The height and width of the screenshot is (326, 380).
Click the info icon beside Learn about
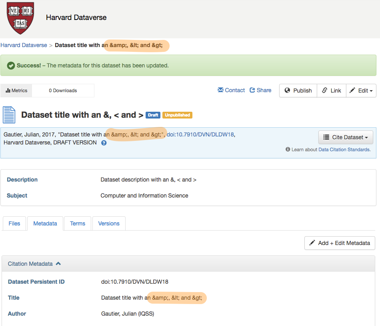[288, 149]
